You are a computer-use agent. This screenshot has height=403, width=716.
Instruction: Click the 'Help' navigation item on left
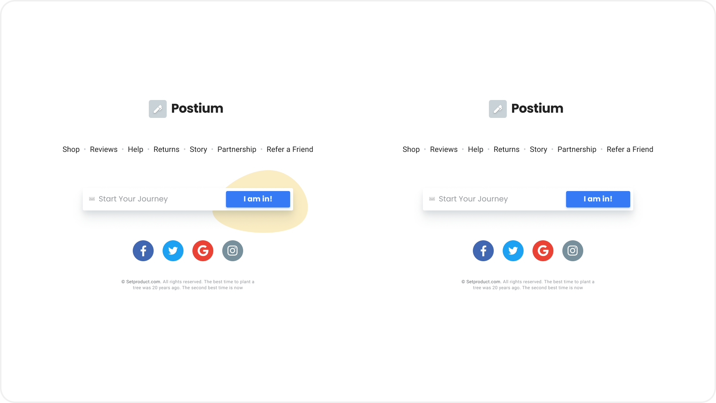[135, 149]
